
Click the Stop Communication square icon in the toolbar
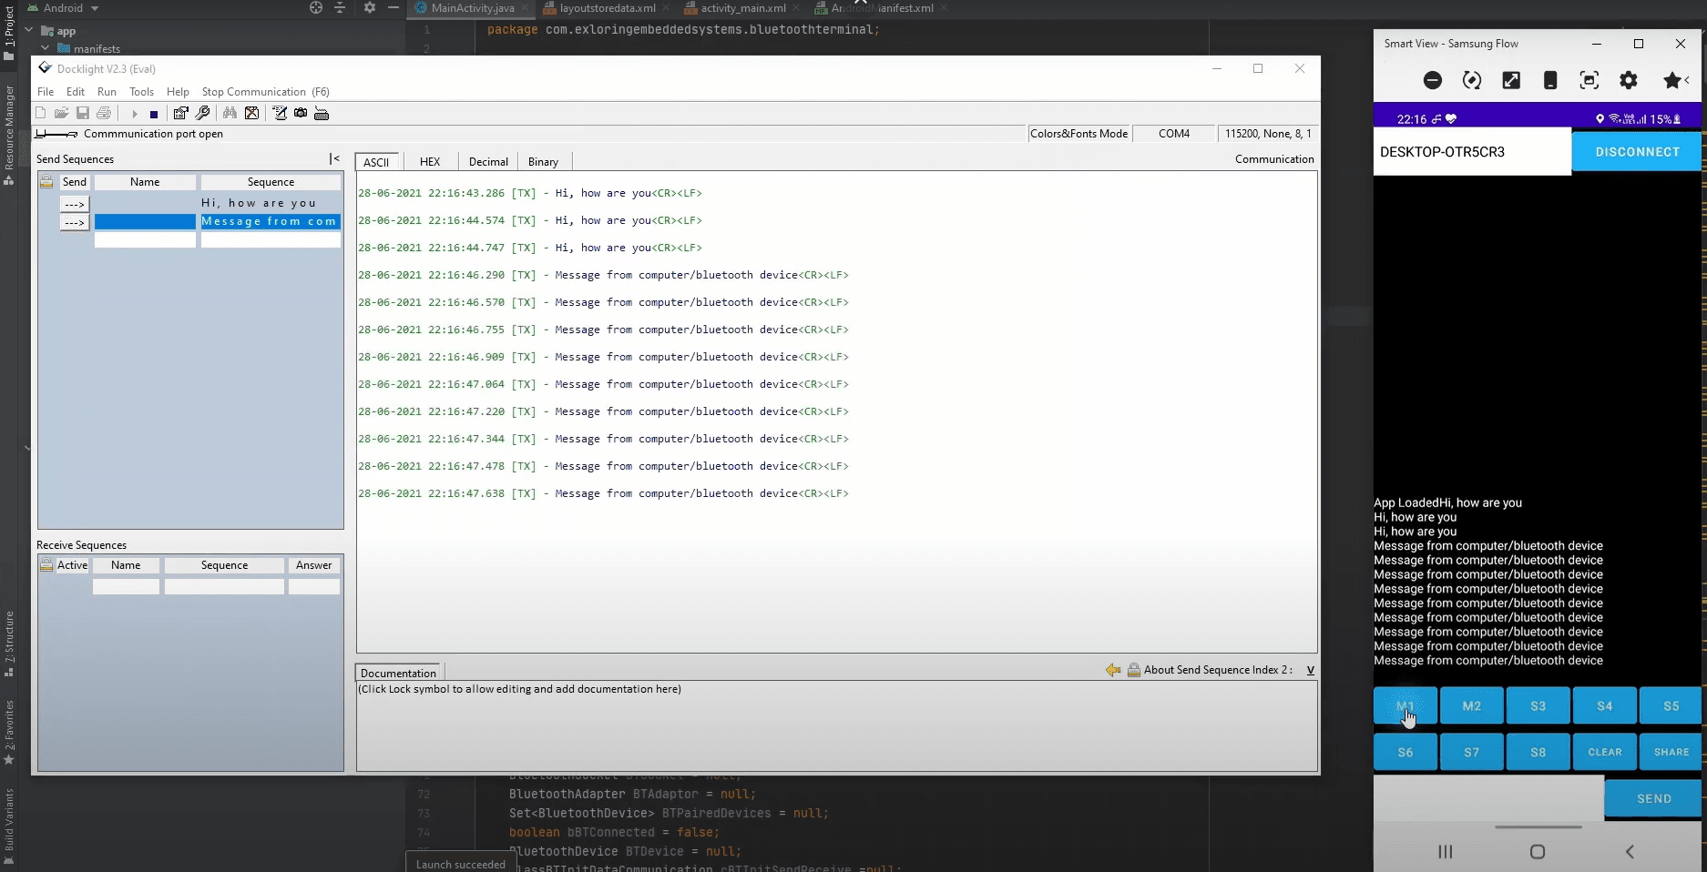pos(154,114)
